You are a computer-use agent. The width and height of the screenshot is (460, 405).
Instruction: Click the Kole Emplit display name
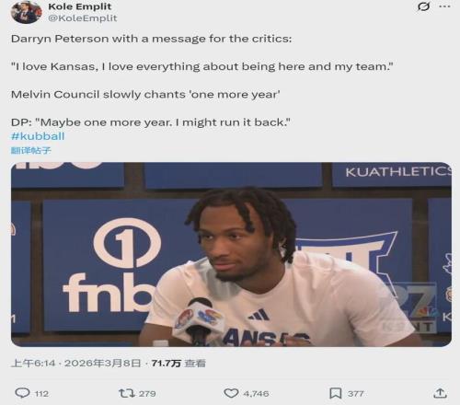(x=80, y=6)
